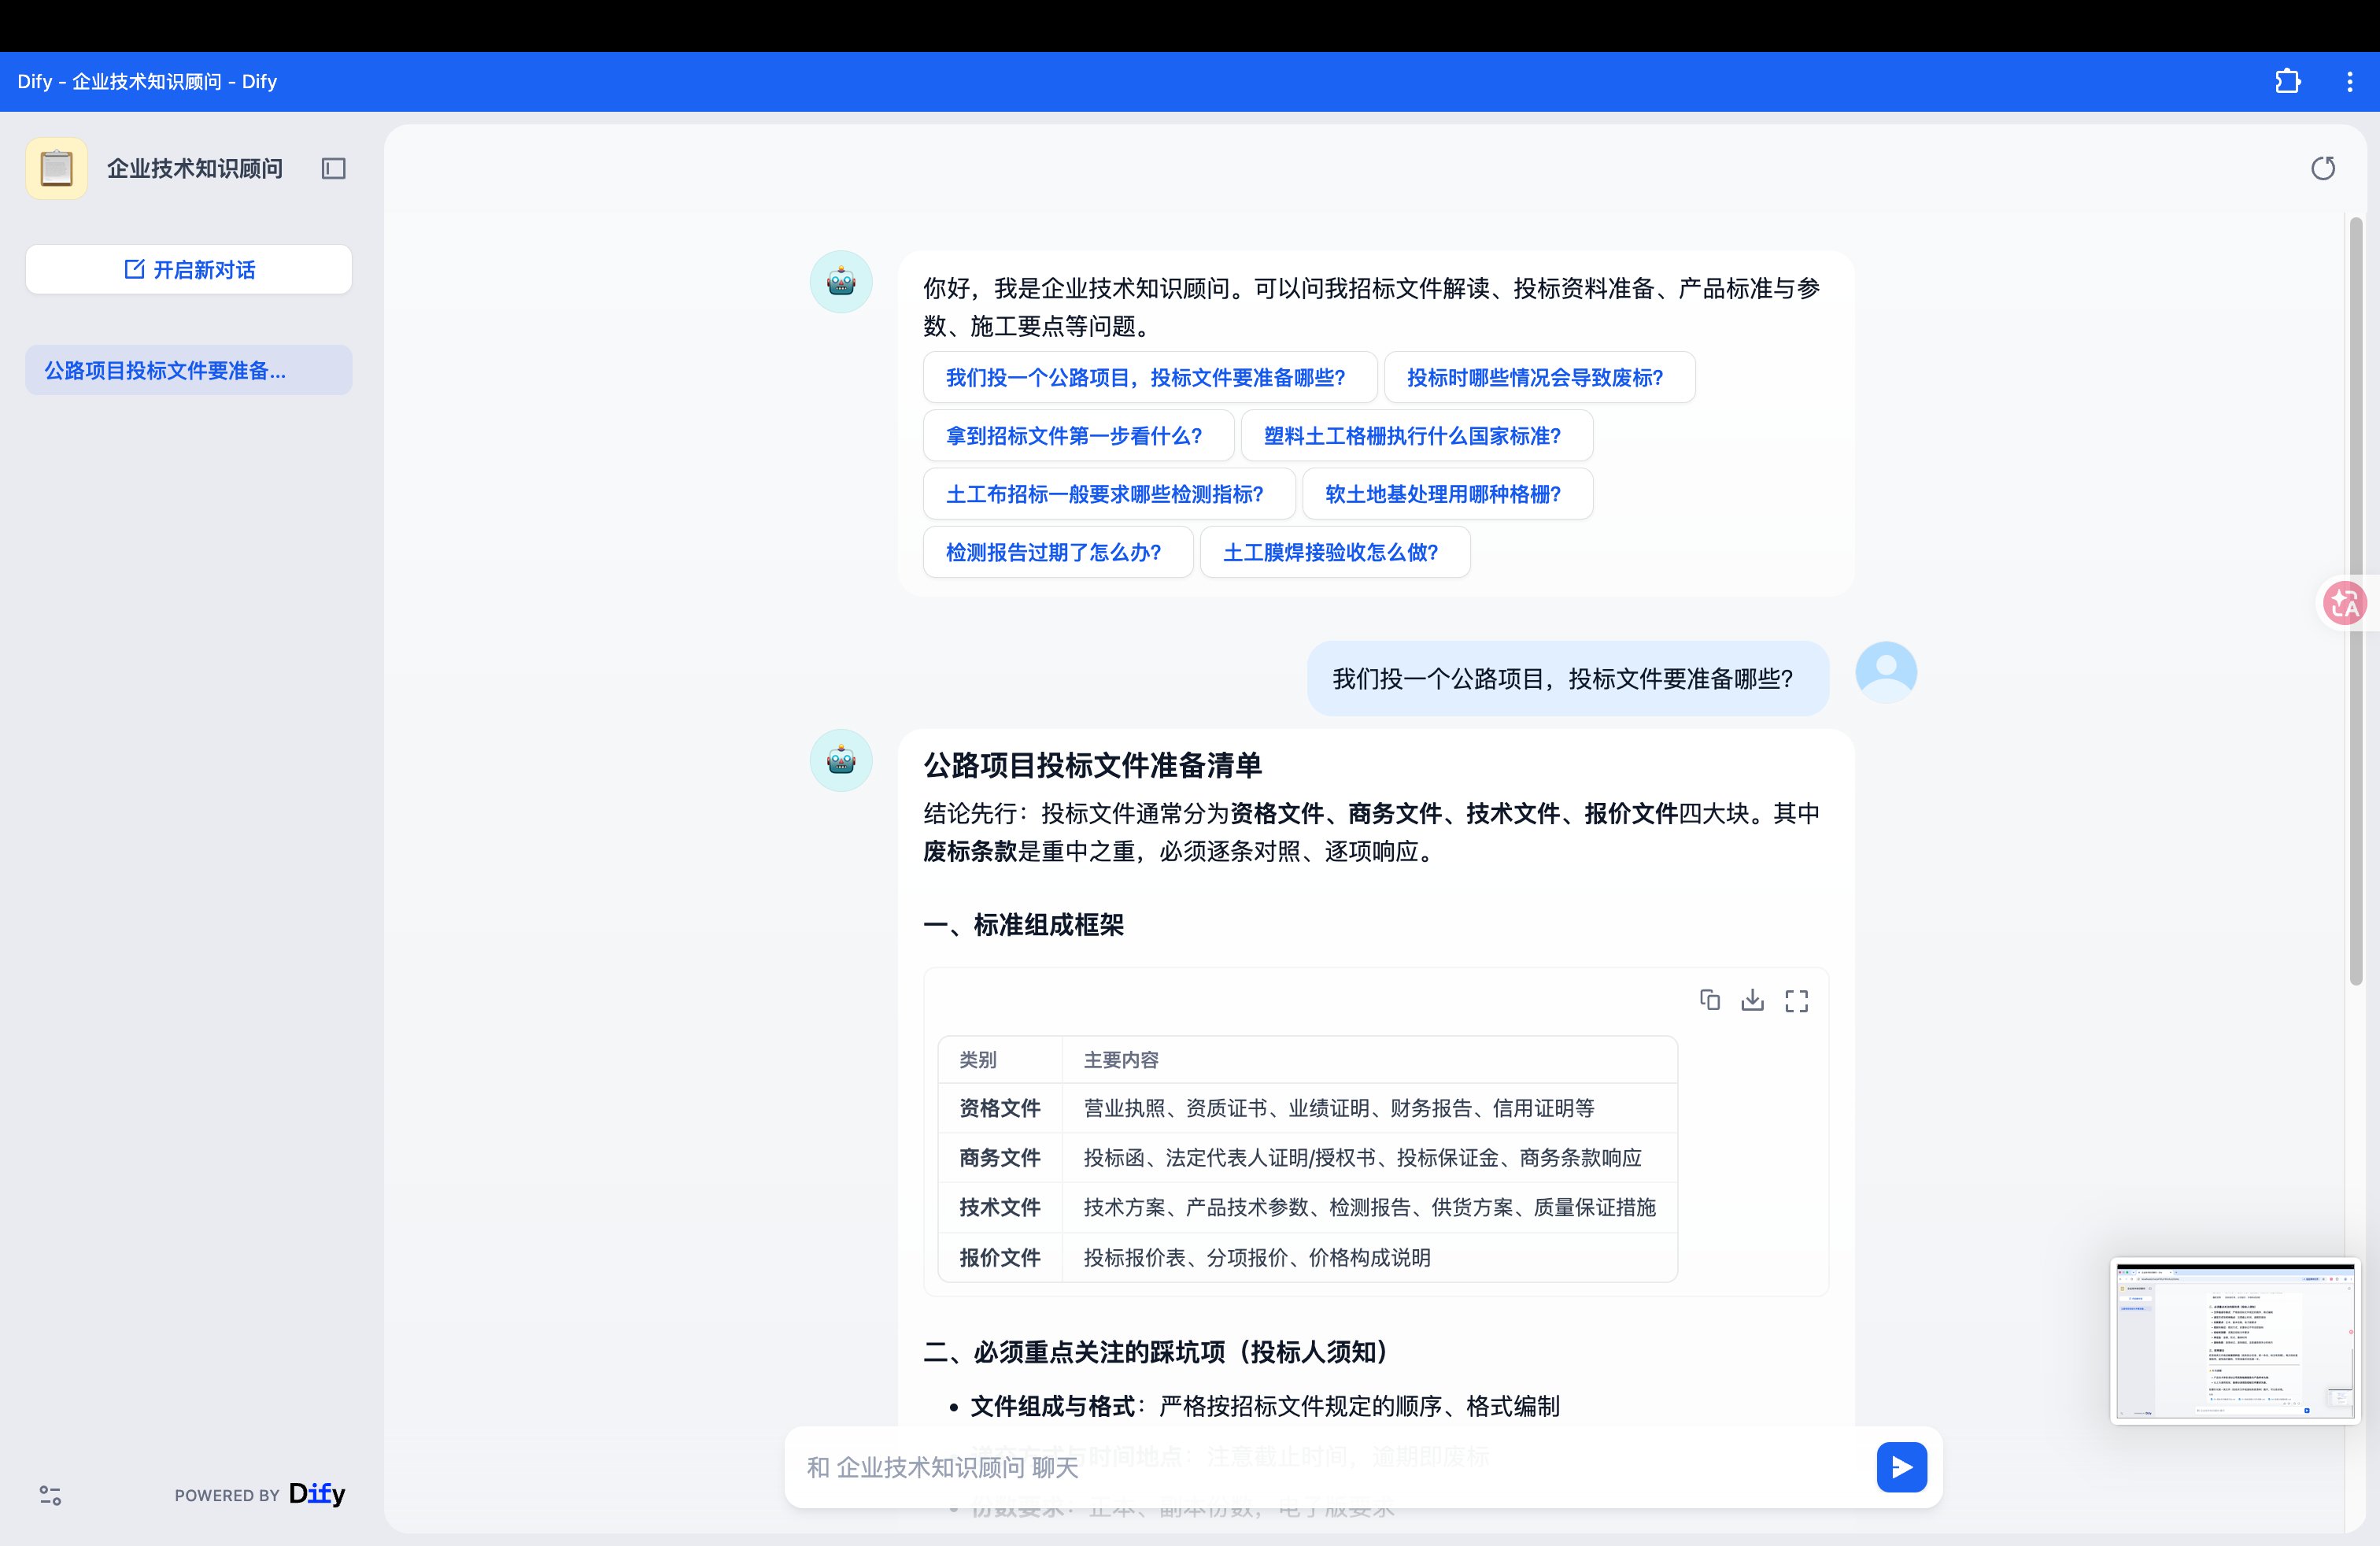Screen dimensions: 2380x1546
Task: Collapse sidebar with the panel toggle icon
Action: pyautogui.click(x=333, y=169)
